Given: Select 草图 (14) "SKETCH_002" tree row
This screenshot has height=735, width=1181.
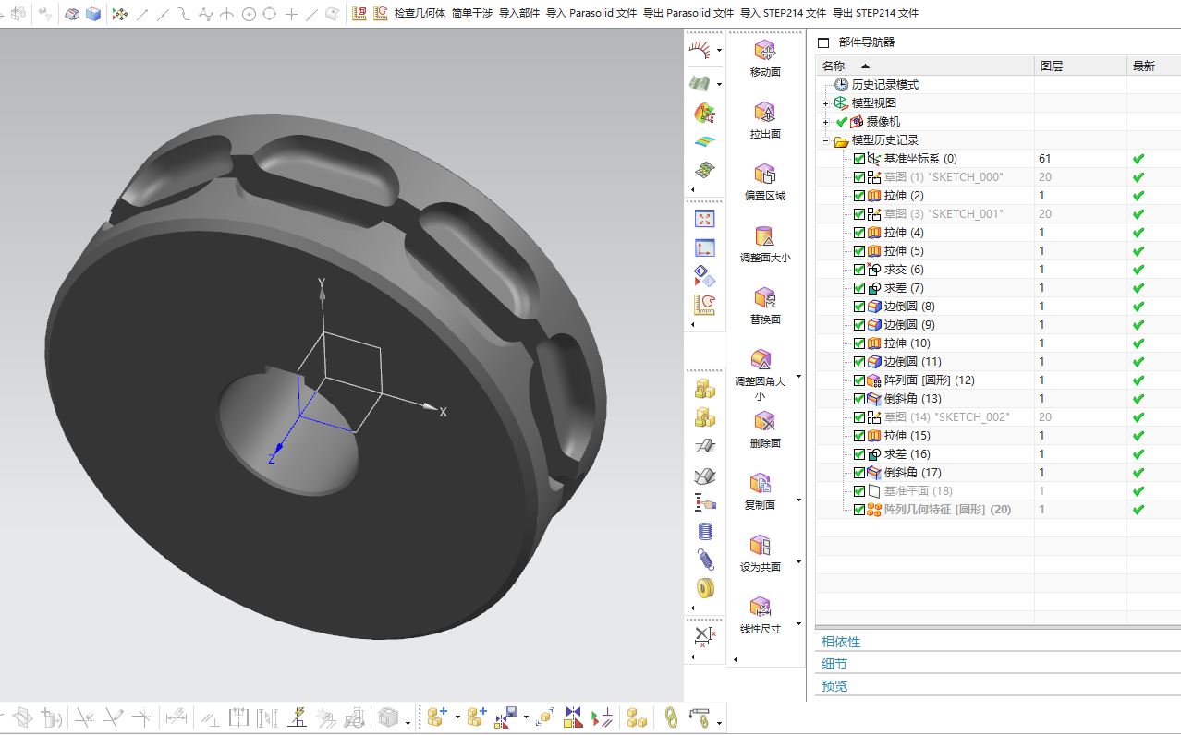Looking at the screenshot, I should (946, 417).
